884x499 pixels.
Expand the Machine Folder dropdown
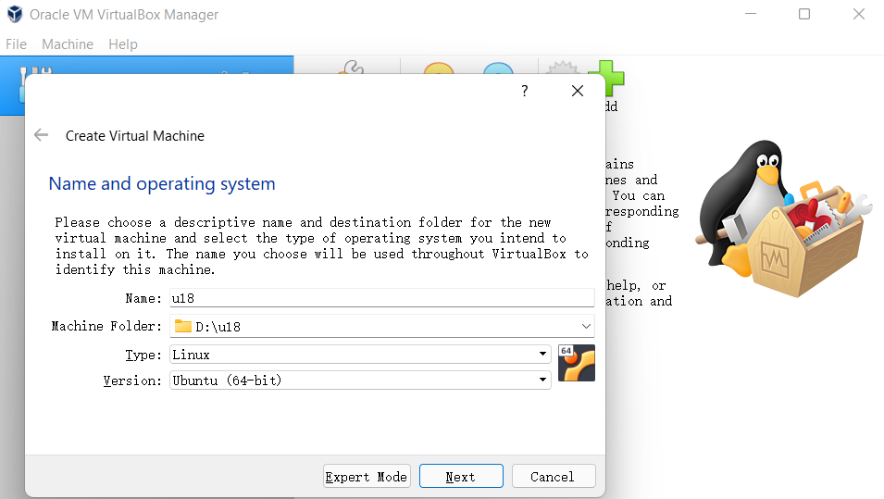(x=586, y=326)
